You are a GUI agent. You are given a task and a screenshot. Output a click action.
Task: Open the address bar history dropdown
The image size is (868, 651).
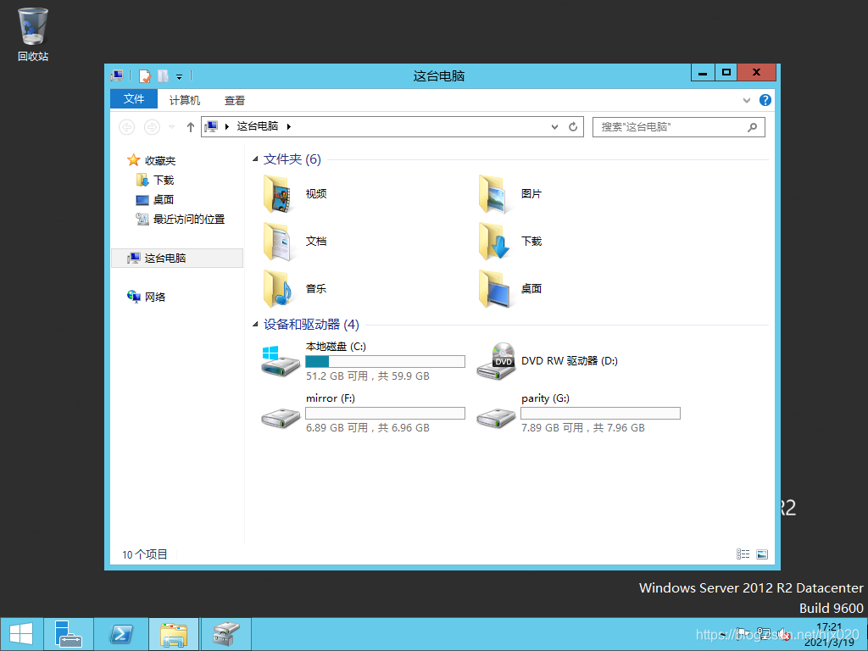click(x=554, y=127)
